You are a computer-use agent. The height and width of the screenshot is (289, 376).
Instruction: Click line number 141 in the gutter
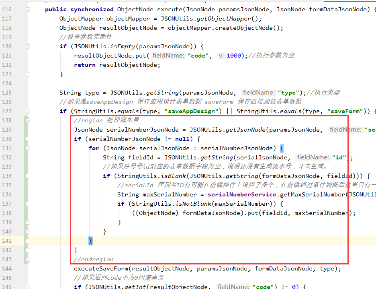pos(7,241)
